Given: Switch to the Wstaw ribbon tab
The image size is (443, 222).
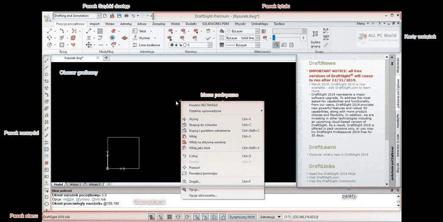Looking at the screenshot, I should tap(109, 24).
